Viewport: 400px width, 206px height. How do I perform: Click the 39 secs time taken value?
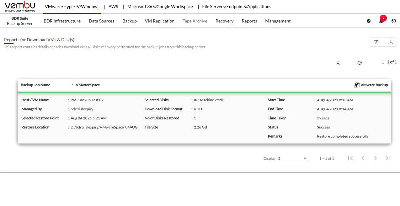tap(323, 118)
